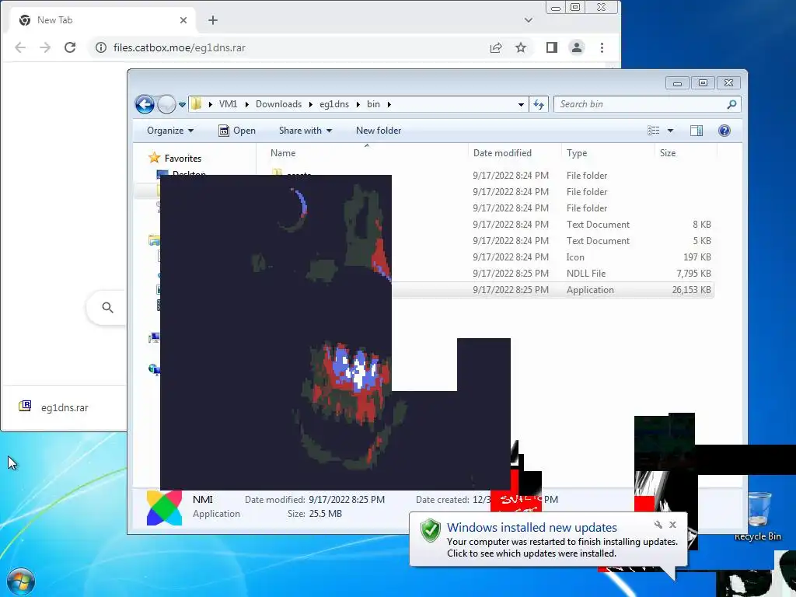Click the VM1 breadcrumb segment
This screenshot has width=796, height=597.
point(228,104)
